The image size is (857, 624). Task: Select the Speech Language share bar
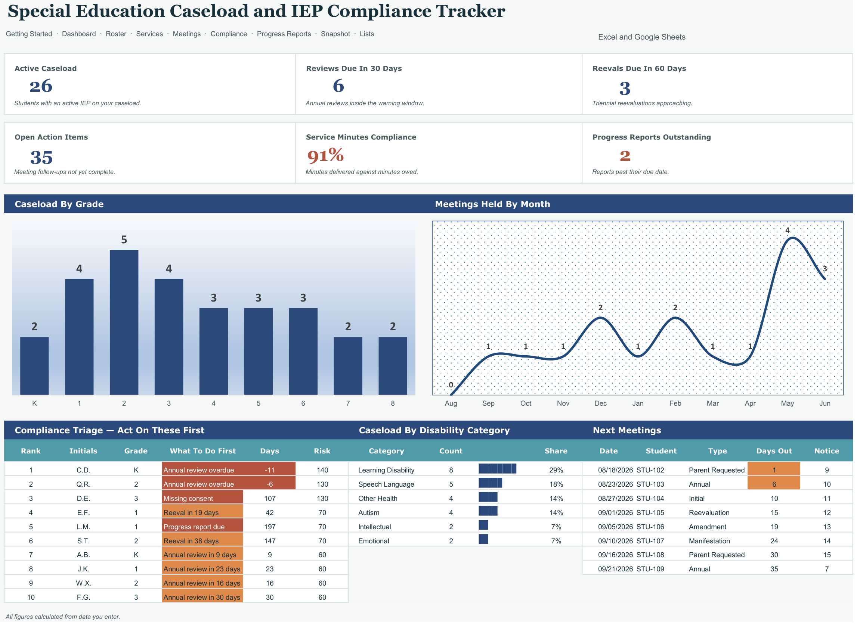coord(491,483)
